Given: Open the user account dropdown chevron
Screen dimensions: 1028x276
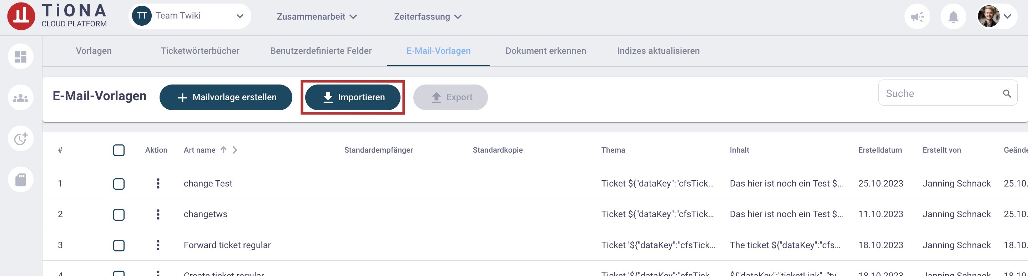Looking at the screenshot, I should [x=1007, y=16].
